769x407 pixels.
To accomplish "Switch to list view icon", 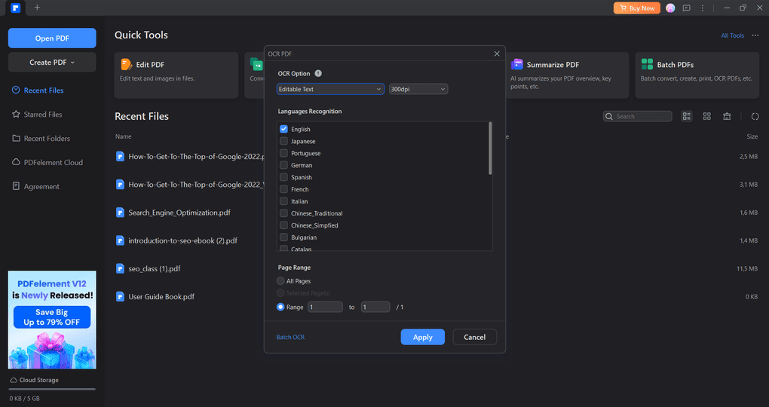I will point(687,116).
